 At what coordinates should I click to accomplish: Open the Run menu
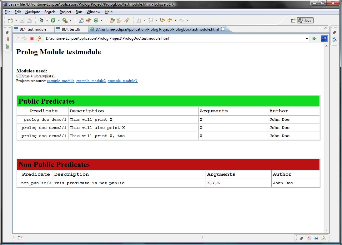79,12
